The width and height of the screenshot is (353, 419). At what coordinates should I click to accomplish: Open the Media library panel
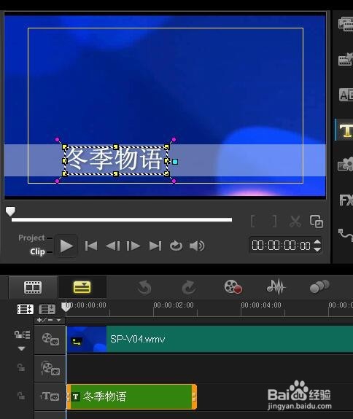(346, 24)
